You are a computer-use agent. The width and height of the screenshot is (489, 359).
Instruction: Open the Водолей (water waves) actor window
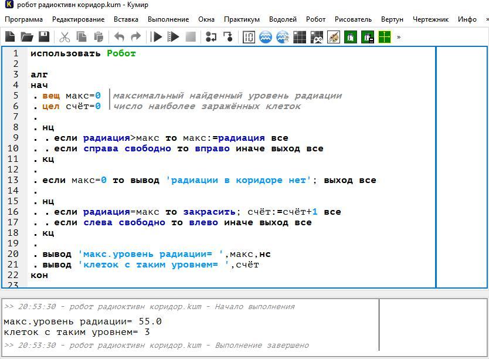(x=266, y=37)
